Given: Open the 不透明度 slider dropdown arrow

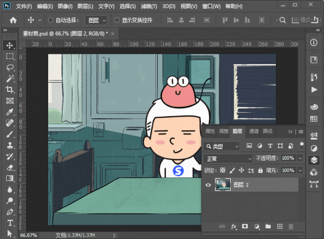Looking at the screenshot, I should (300, 158).
